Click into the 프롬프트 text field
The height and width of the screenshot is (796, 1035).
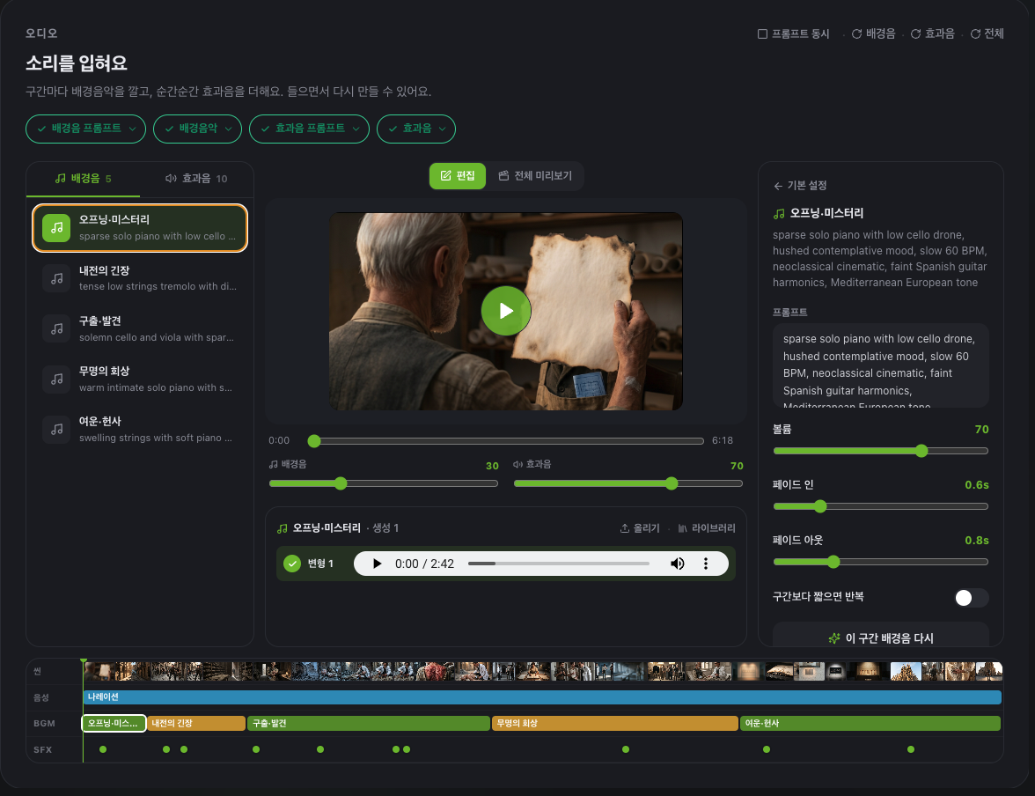[880, 365]
